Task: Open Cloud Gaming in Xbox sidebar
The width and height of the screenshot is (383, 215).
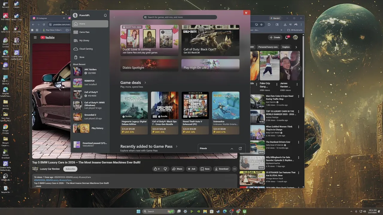Action: tap(90, 49)
